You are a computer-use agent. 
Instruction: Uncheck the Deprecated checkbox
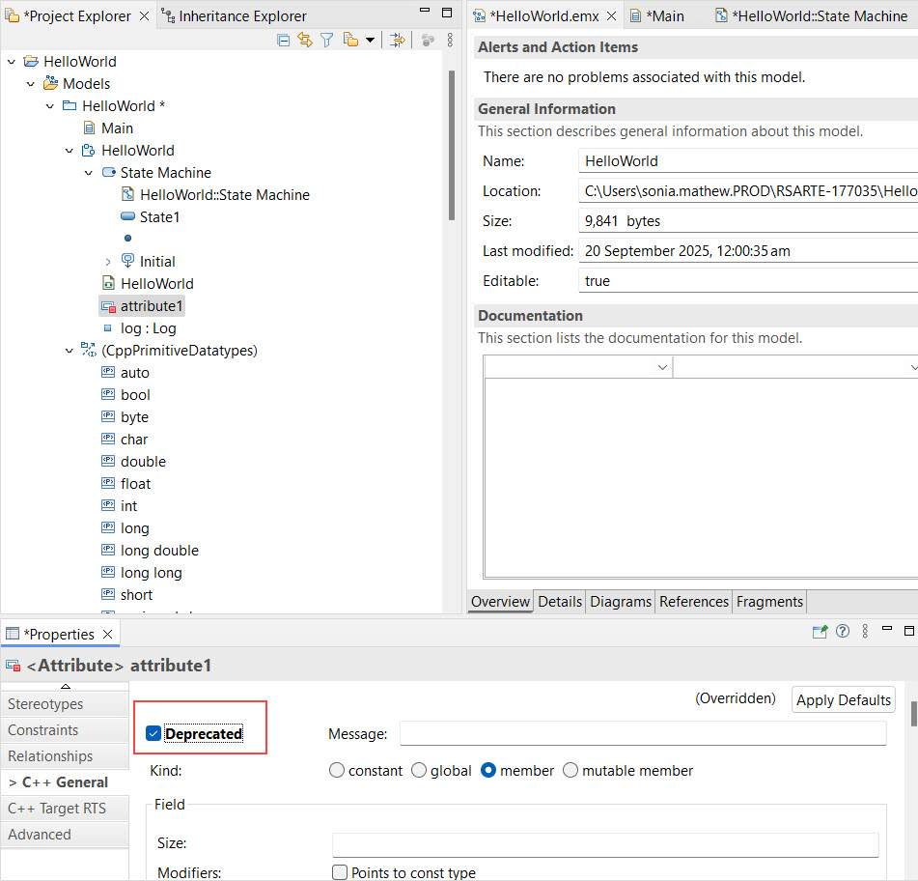tap(153, 734)
